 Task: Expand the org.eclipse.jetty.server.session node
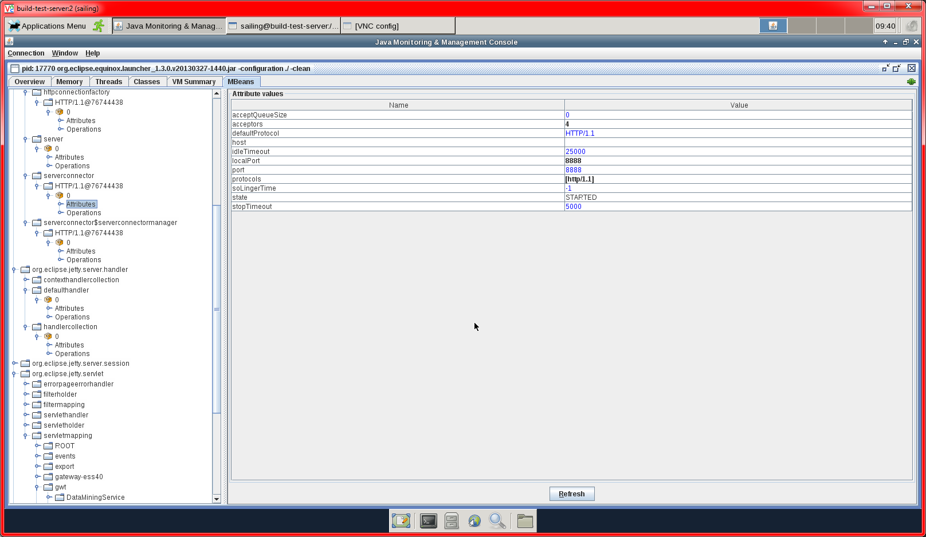coord(14,364)
